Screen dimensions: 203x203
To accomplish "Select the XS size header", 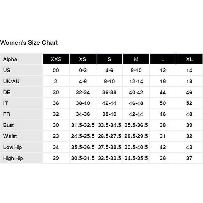I will [83, 59].
